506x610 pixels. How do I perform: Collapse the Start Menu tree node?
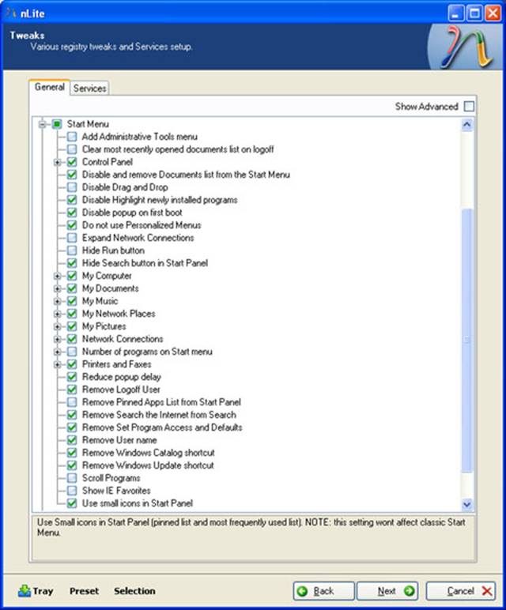coord(43,124)
